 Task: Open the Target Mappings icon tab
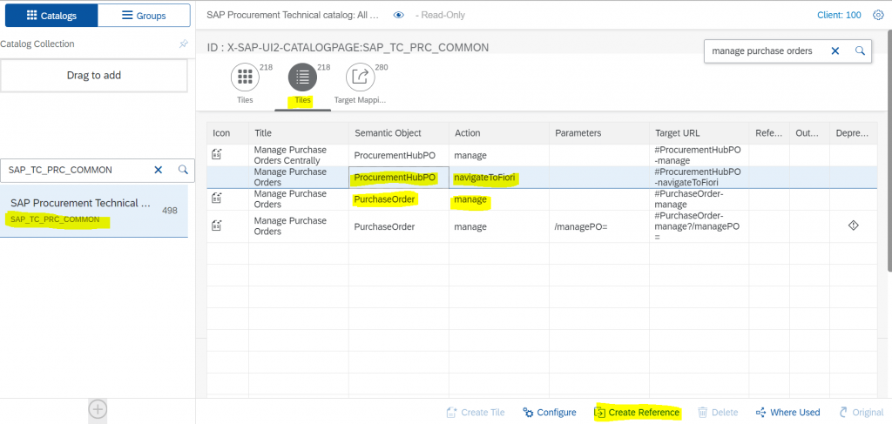360,77
